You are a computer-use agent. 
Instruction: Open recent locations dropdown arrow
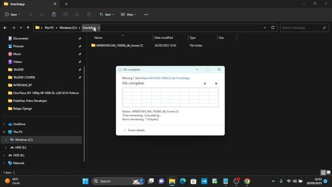[x=21, y=28]
